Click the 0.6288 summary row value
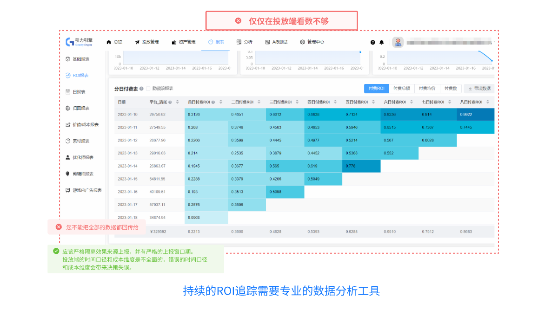Viewport: 558px width, 316px height. coord(352,231)
